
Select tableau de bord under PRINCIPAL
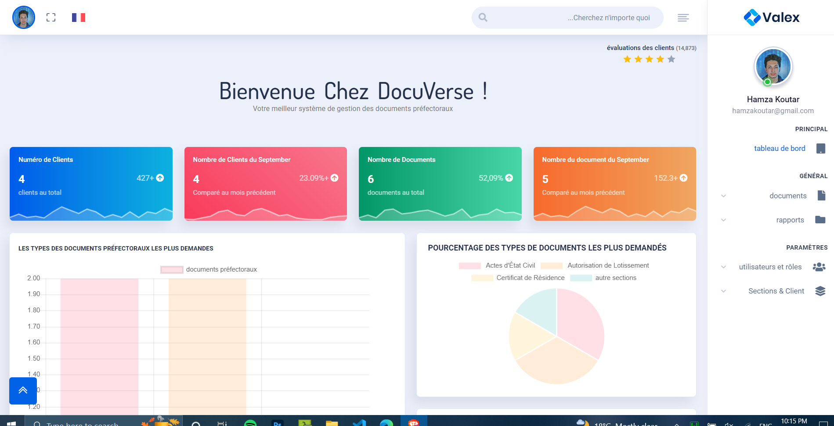[x=780, y=148]
